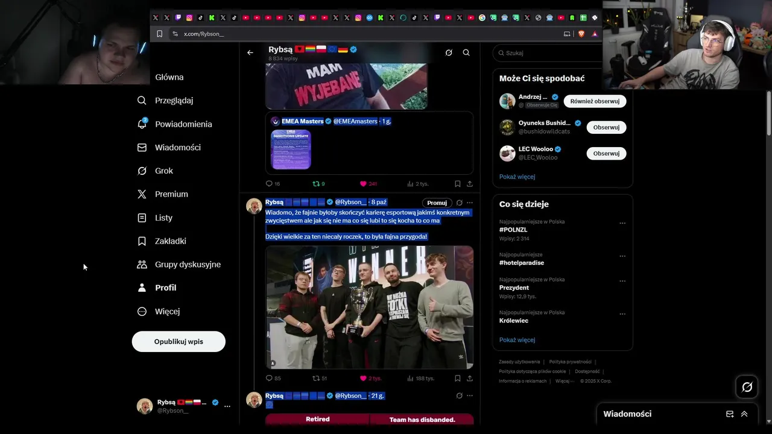Open options dots for #POLNZL trend
The image size is (772, 434).
click(x=622, y=223)
